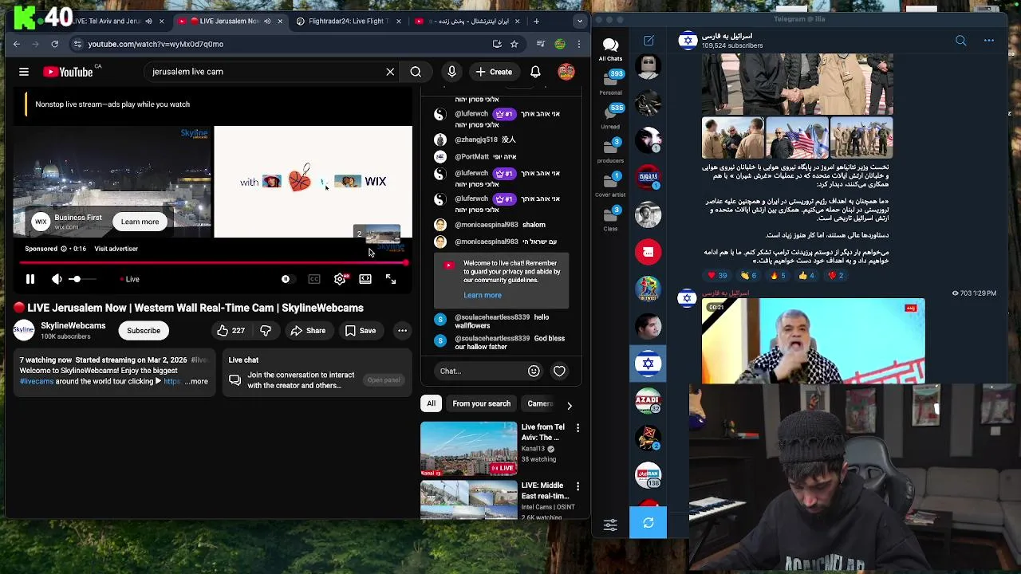1021x574 pixels.
Task: Switch the player to theater mode
Action: 365,279
